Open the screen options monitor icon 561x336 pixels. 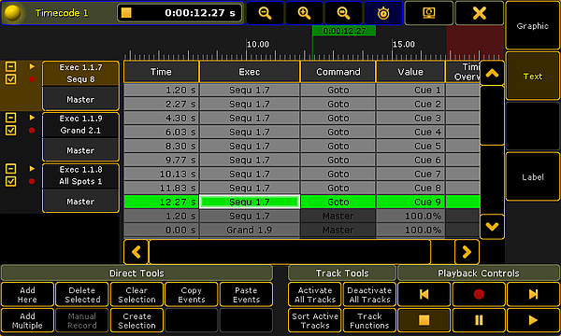point(428,13)
